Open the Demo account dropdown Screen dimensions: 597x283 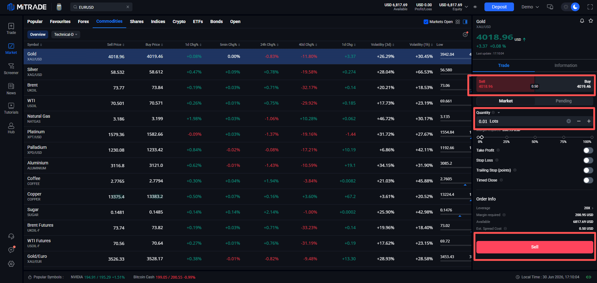pos(530,7)
